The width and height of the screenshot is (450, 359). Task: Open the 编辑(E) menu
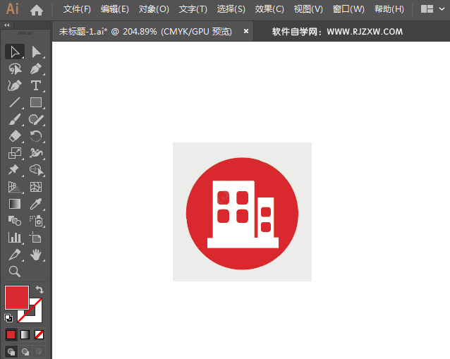(x=115, y=9)
